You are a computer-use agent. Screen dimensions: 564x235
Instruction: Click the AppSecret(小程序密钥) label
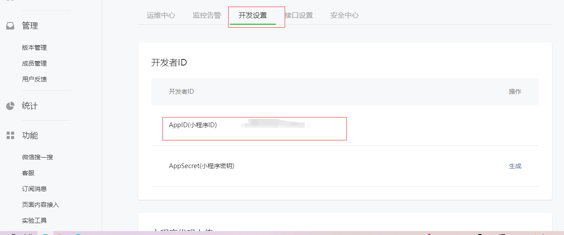click(202, 166)
